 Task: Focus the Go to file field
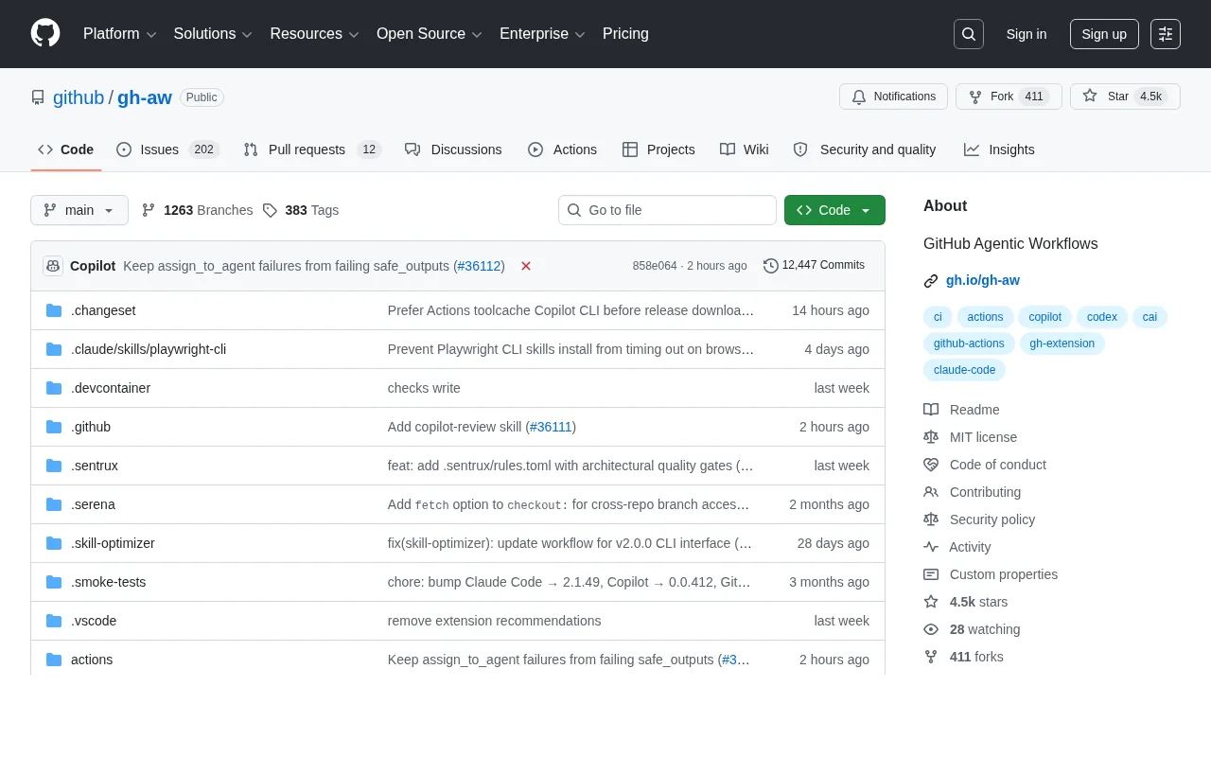[x=667, y=210]
